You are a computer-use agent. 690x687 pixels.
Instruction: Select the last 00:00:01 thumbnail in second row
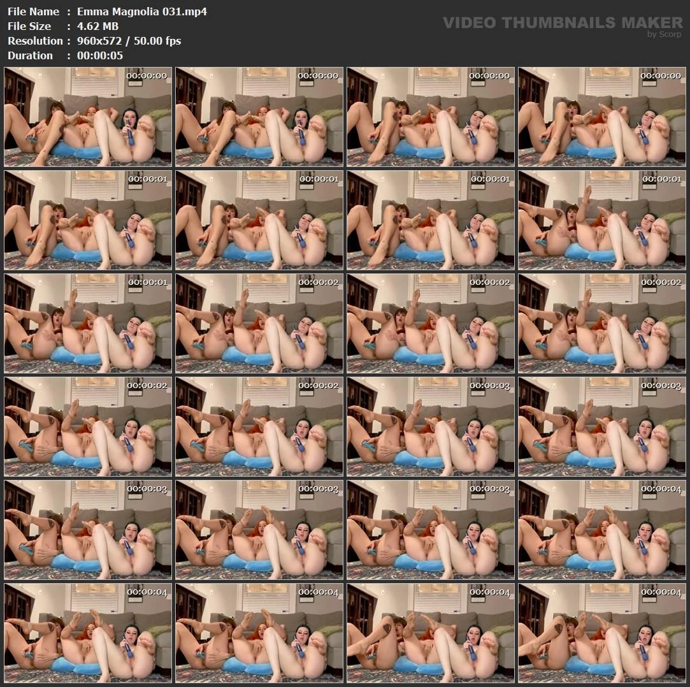click(x=601, y=220)
